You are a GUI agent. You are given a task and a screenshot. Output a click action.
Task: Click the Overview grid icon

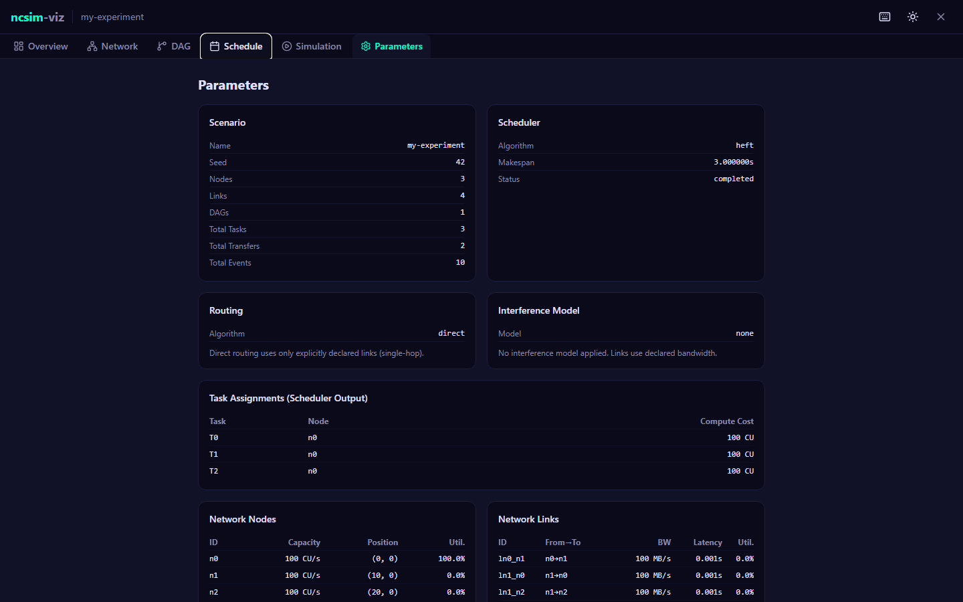(x=19, y=46)
